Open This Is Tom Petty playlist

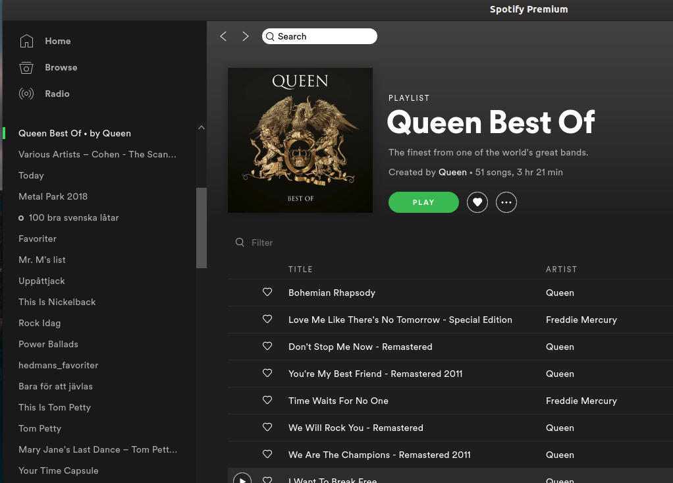pos(55,407)
